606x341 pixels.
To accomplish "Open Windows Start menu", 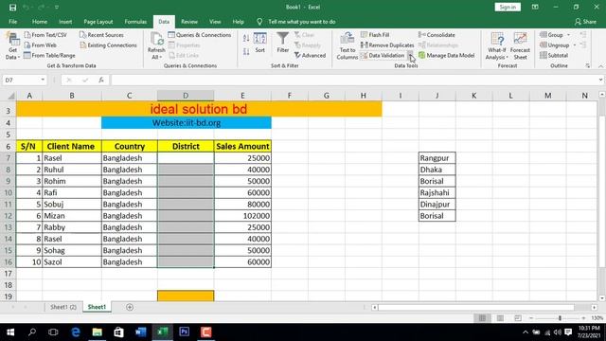I will click(10, 332).
